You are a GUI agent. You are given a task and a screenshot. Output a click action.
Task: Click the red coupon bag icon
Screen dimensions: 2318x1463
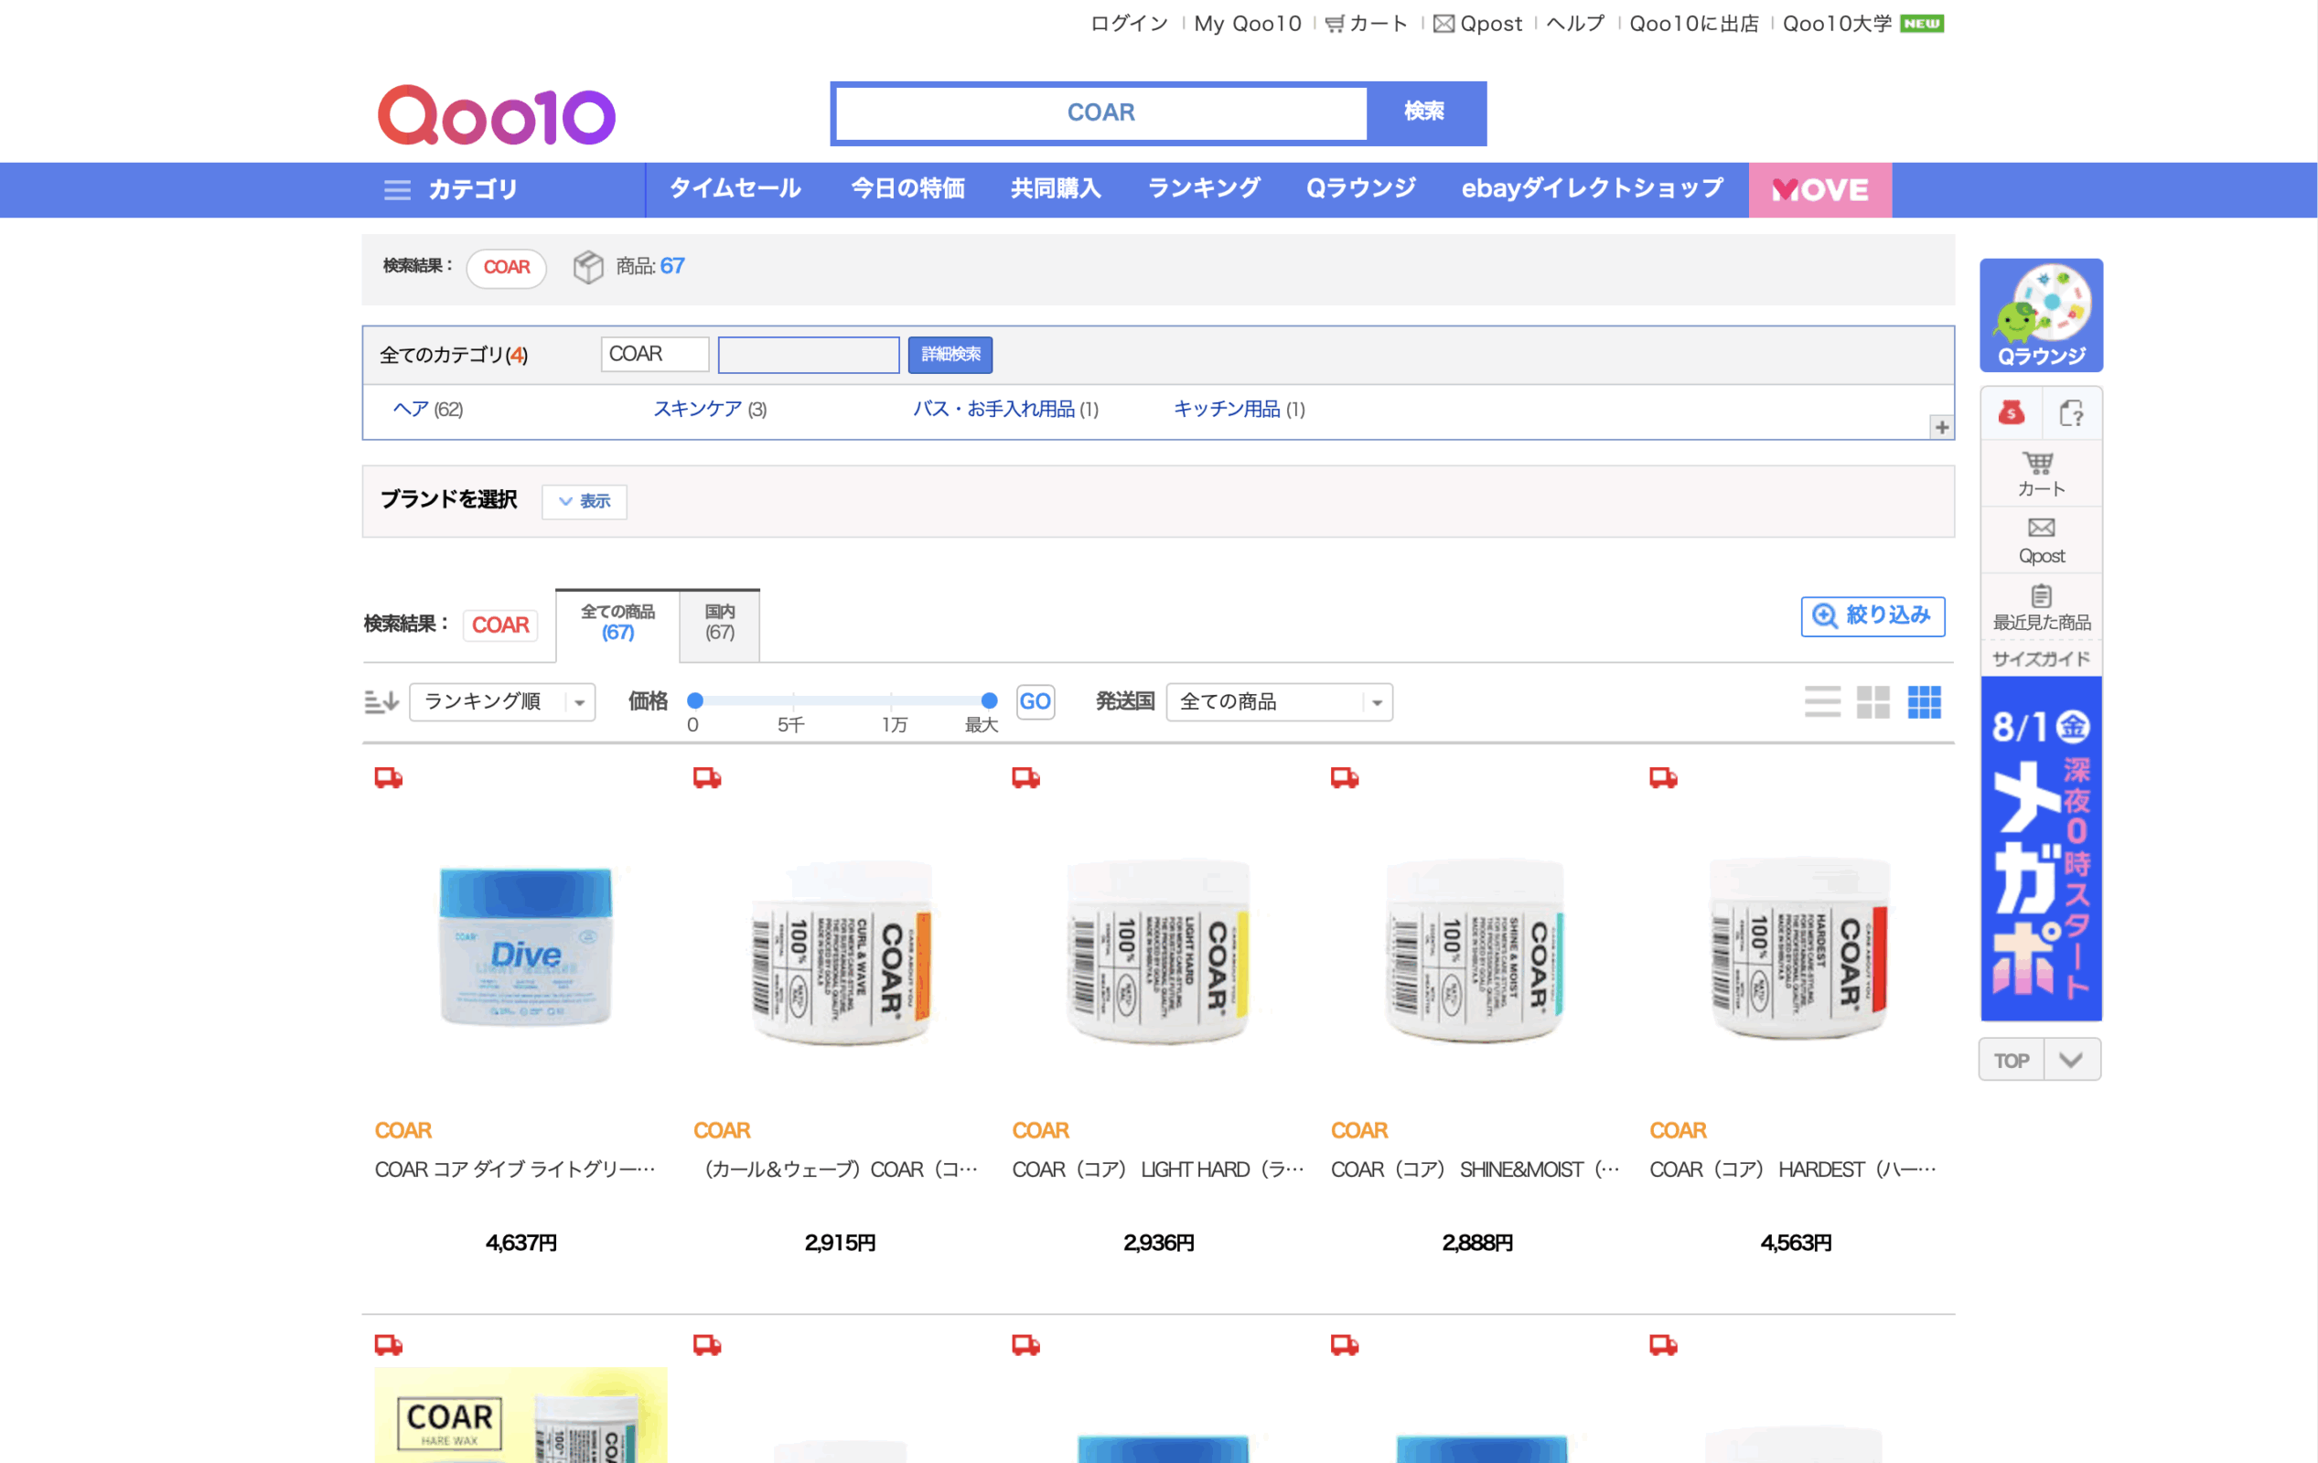pyautogui.click(x=2011, y=413)
